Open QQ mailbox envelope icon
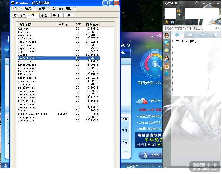The height and width of the screenshot is (174, 222). pos(172,22)
